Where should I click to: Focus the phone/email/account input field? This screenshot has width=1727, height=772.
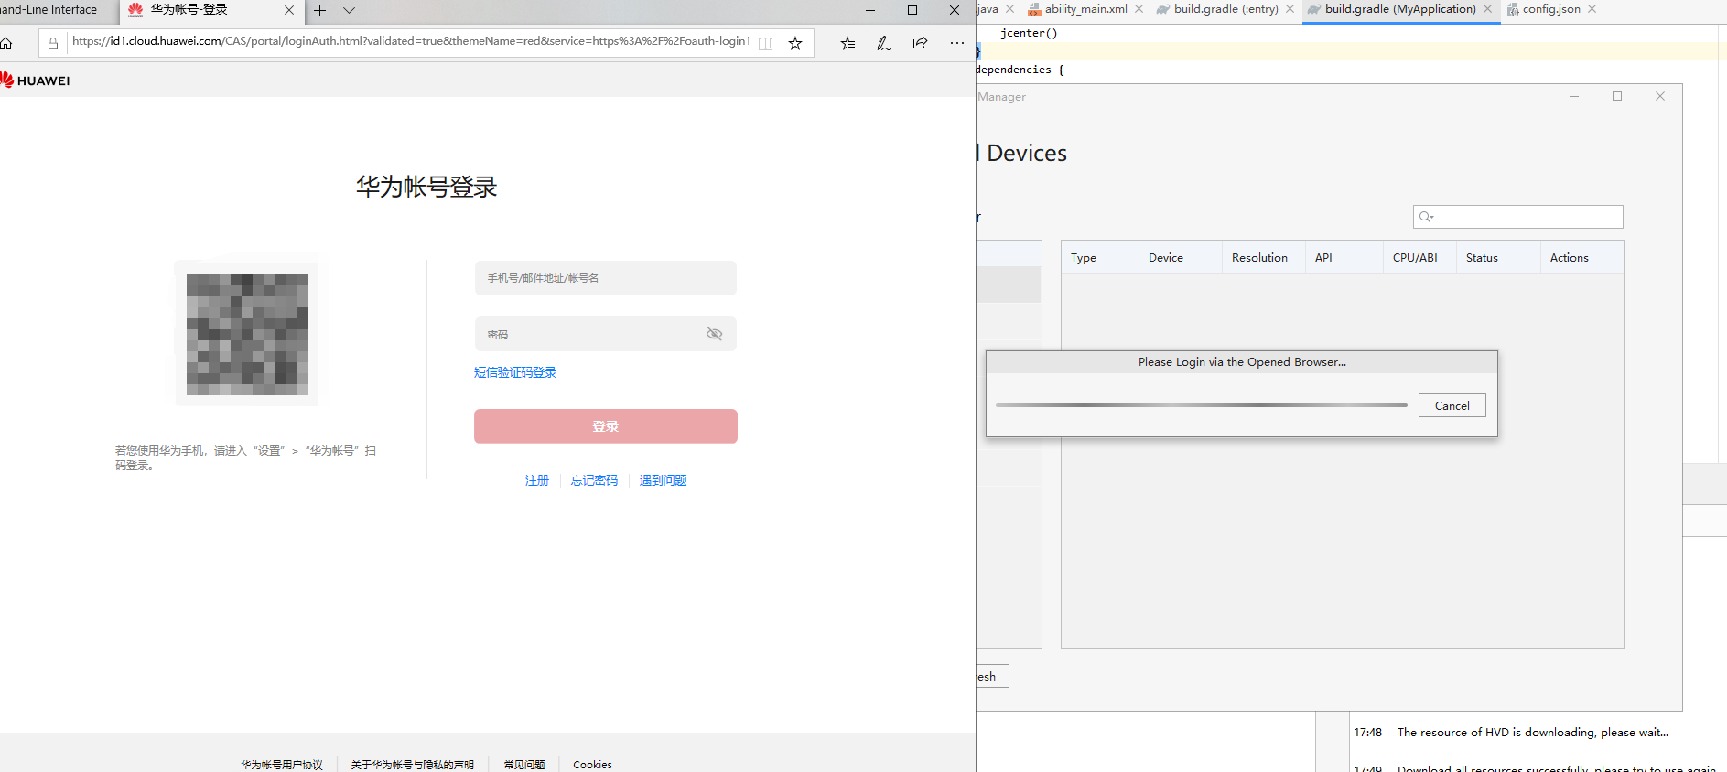605,278
